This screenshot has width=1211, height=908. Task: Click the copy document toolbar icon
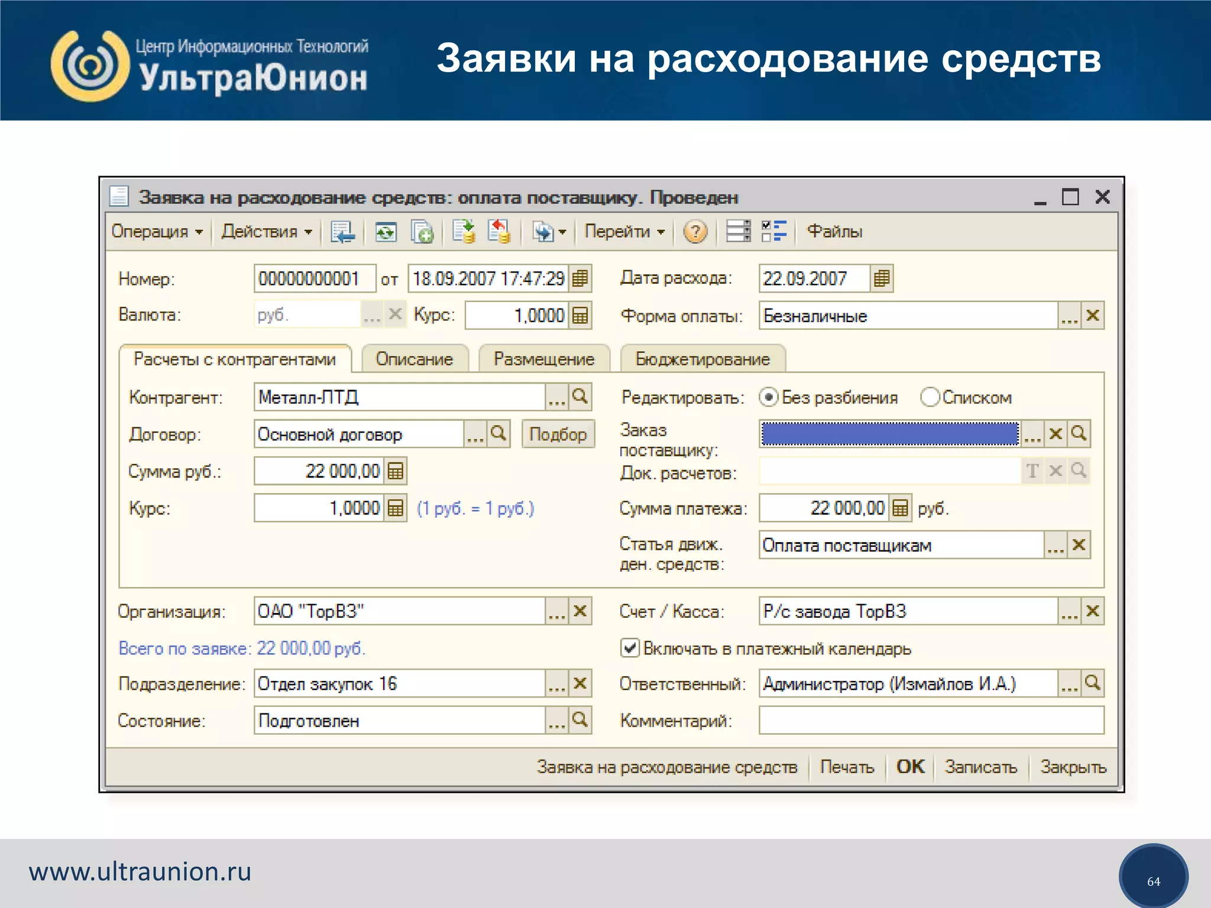click(x=422, y=232)
